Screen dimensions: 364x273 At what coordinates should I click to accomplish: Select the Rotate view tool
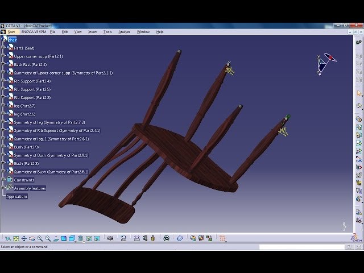point(32,238)
